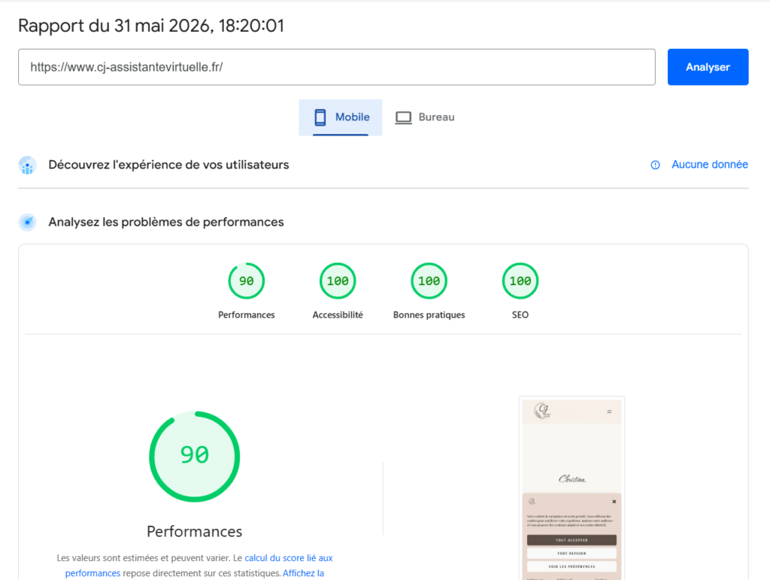Click the mobile page screenshot thumbnail
This screenshot has width=770, height=580.
coord(572,488)
